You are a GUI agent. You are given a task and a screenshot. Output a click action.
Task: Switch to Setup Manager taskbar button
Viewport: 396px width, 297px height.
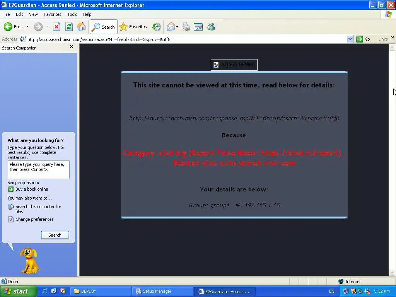163,292
